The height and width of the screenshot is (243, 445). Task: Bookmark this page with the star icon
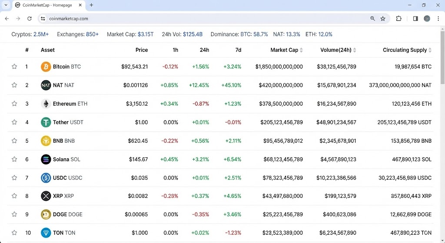383,18
